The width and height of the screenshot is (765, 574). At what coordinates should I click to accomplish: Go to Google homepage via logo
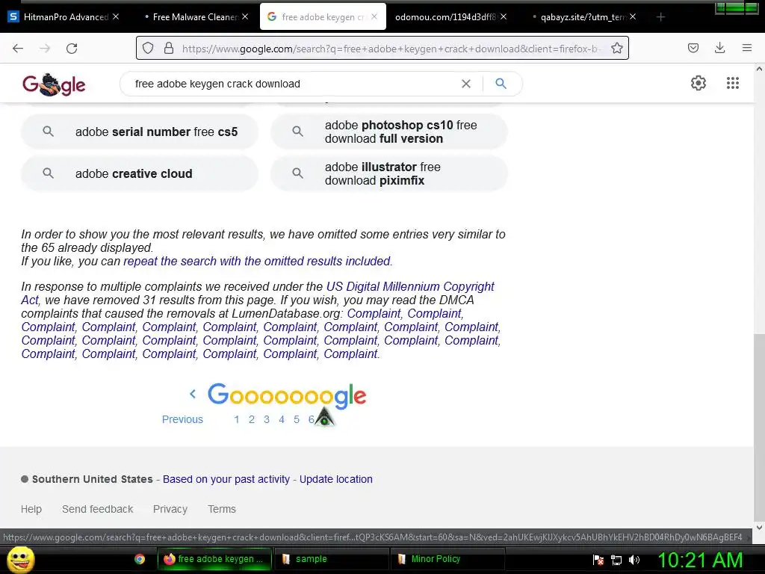pos(54,84)
